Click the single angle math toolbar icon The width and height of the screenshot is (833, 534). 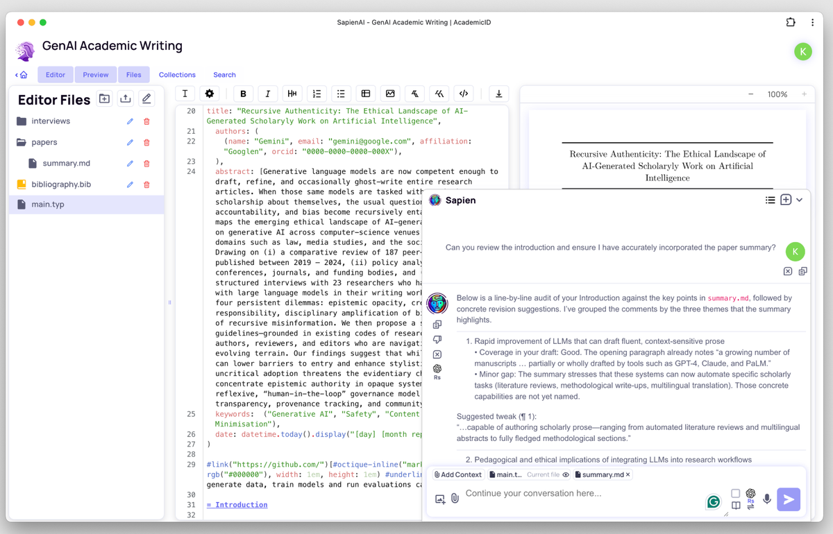pyautogui.click(x=414, y=94)
